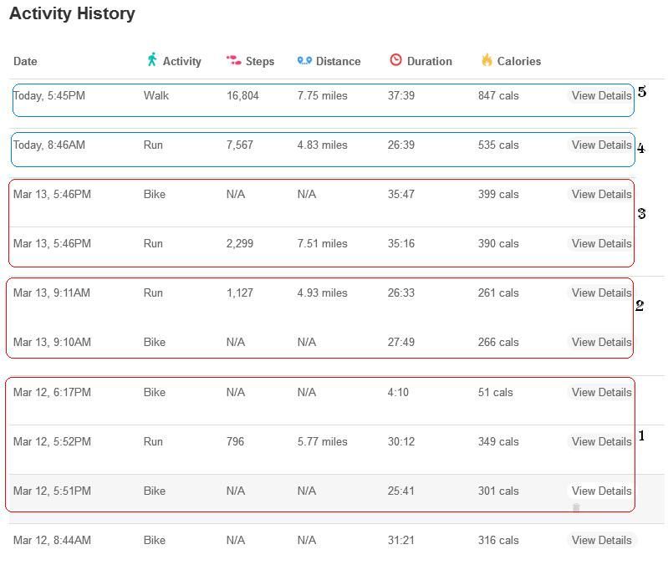Click the pink footprints Steps icon
This screenshot has height=570, width=668.
point(233,60)
